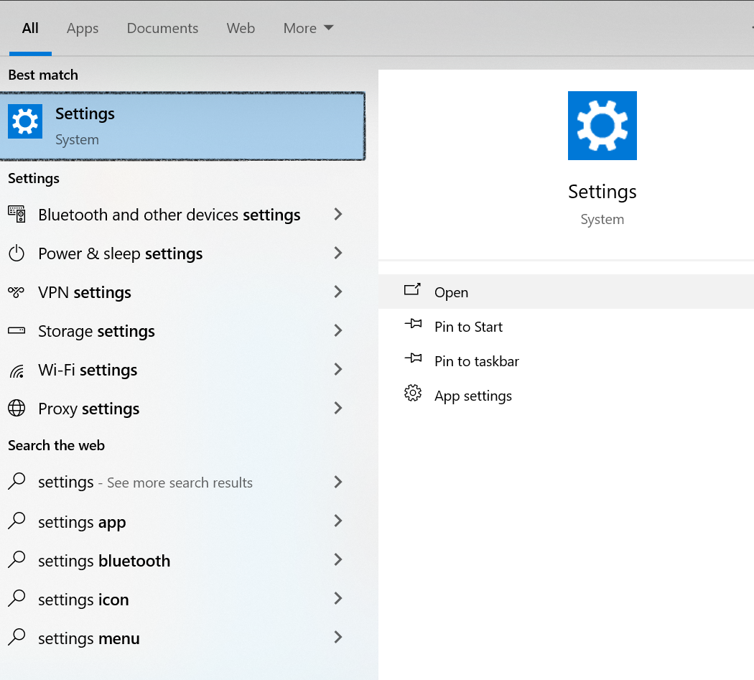This screenshot has height=680, width=754.
Task: Expand Bluetooth and other devices settings chevron
Action: coord(338,214)
